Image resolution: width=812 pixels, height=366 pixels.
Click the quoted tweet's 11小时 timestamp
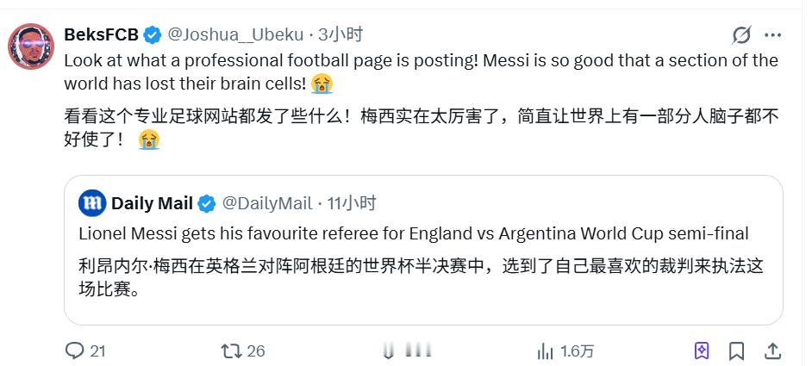(352, 203)
